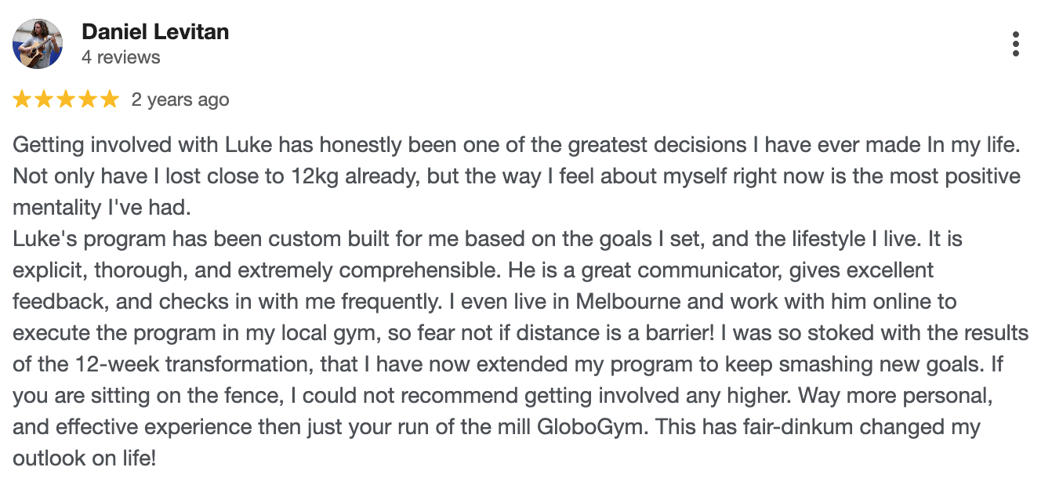1052x489 pixels.
Task: Click the "2 years ago" timestamp
Action: click(x=180, y=100)
